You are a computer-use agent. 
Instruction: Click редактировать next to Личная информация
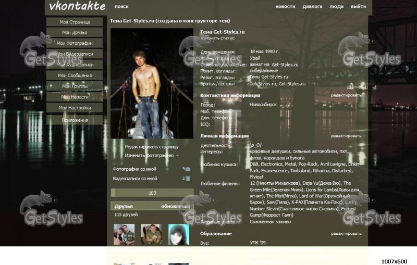346,136
